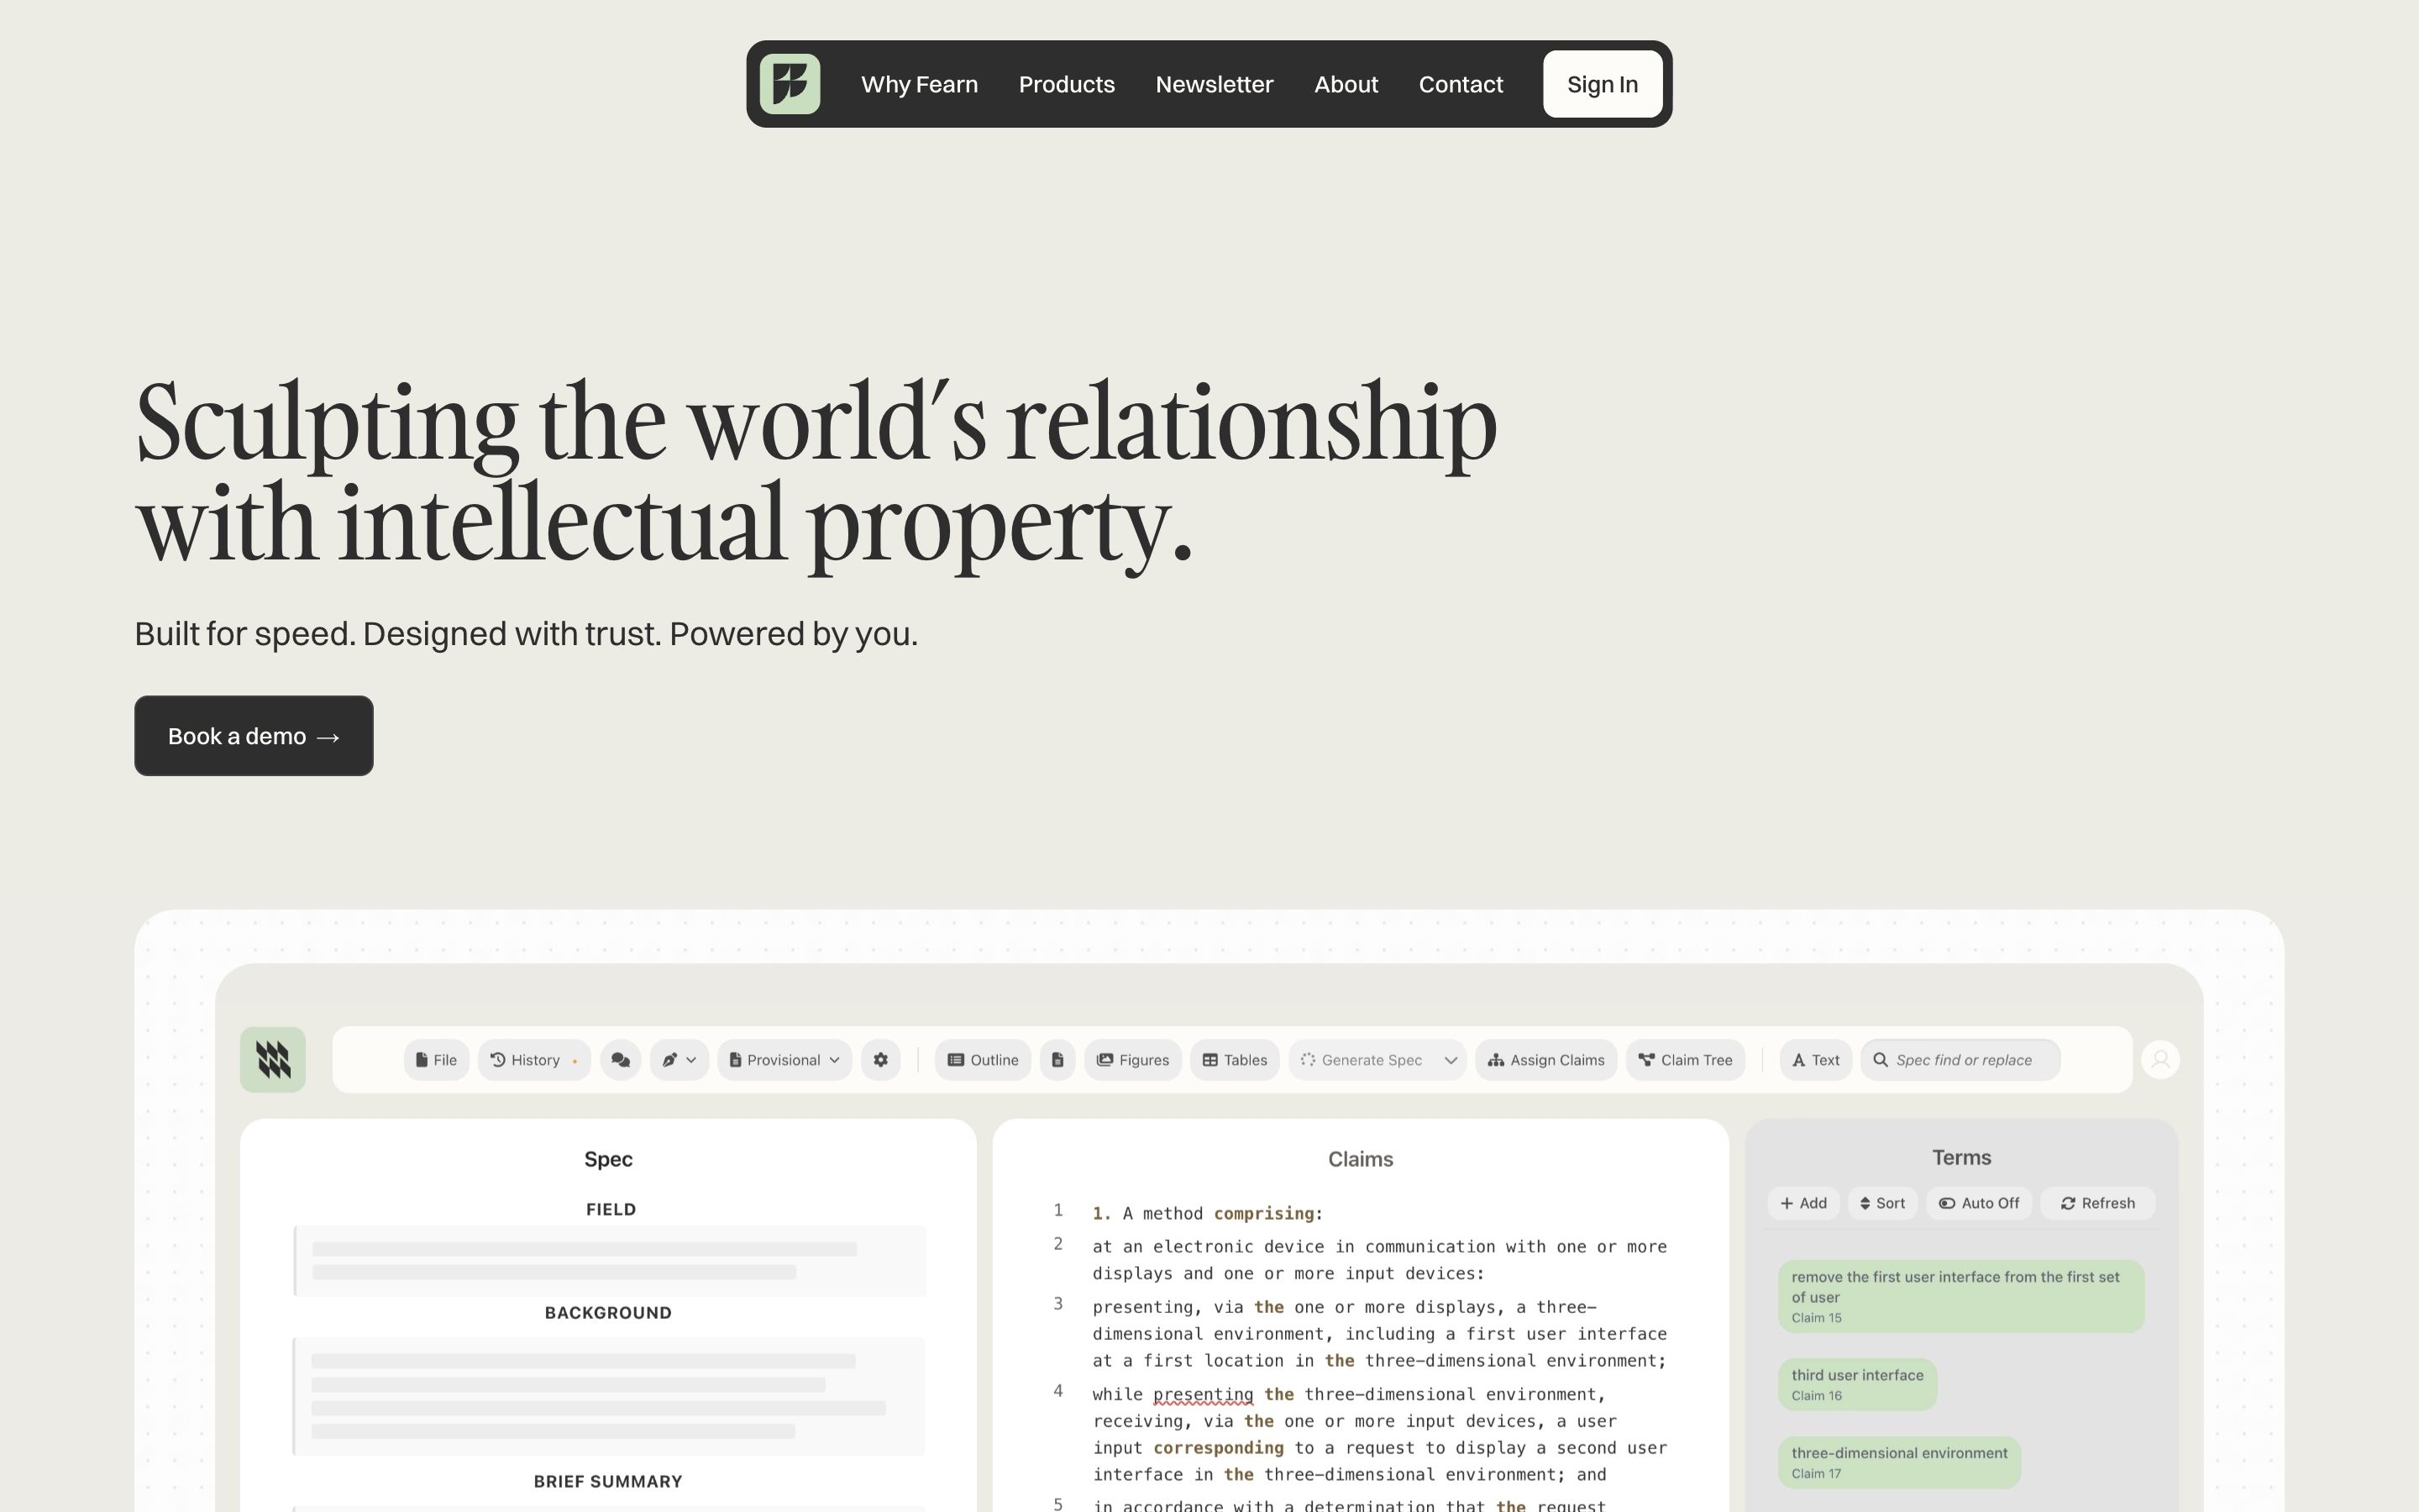The image size is (2419, 1512).
Task: Click the document page icon beside Outline
Action: coord(1057,1060)
